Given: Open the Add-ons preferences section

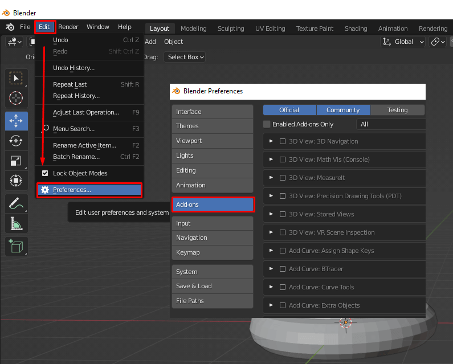Looking at the screenshot, I should [x=213, y=205].
